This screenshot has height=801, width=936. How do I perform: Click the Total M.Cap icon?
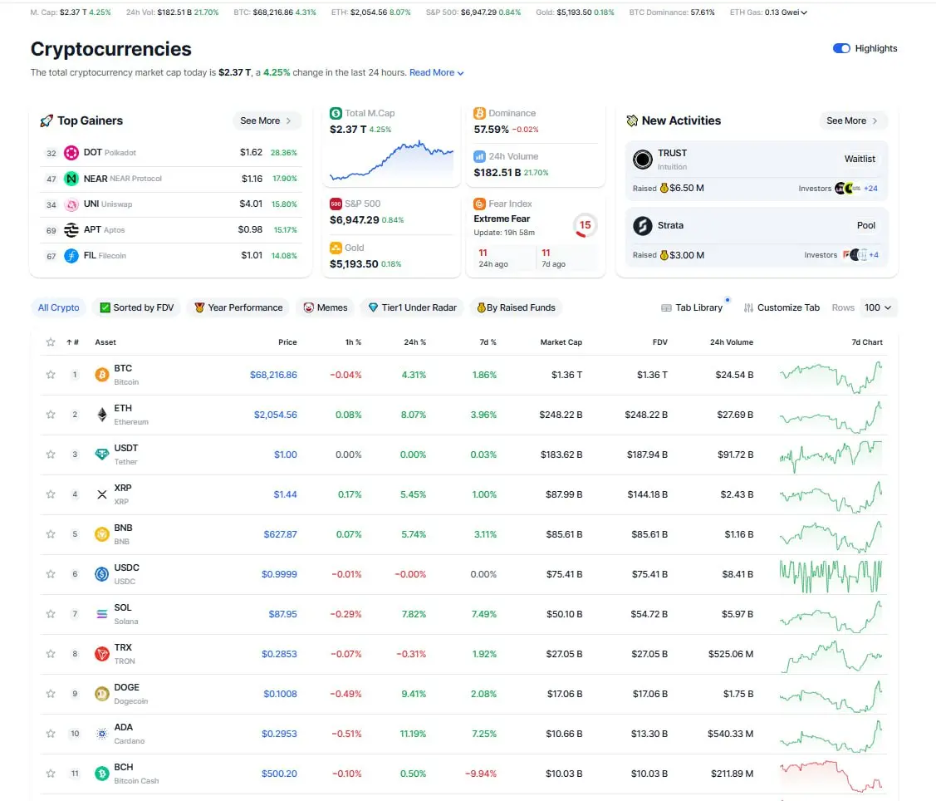coord(336,113)
